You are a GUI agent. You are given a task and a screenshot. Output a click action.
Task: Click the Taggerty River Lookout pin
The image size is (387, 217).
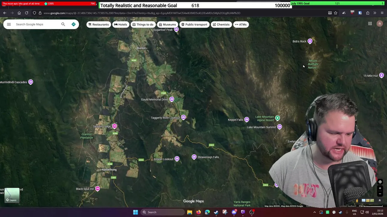183,118
